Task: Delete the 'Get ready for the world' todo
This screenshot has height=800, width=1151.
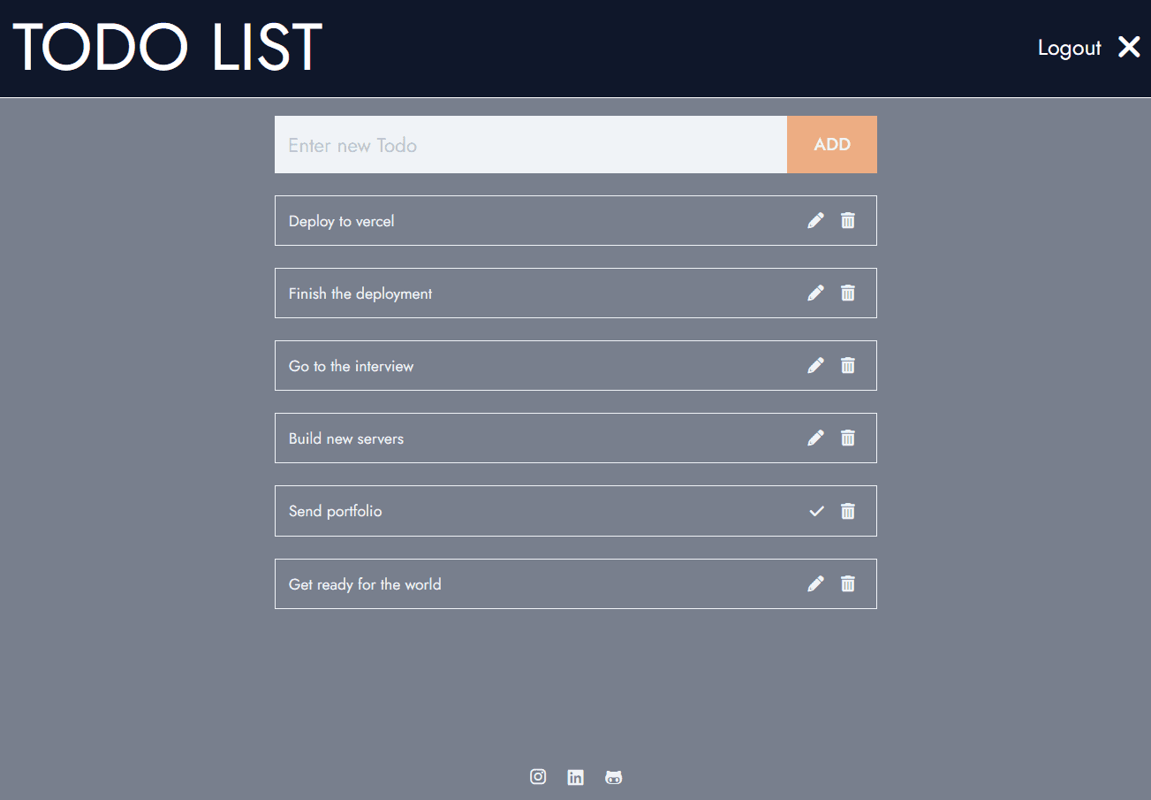Action: (x=847, y=583)
